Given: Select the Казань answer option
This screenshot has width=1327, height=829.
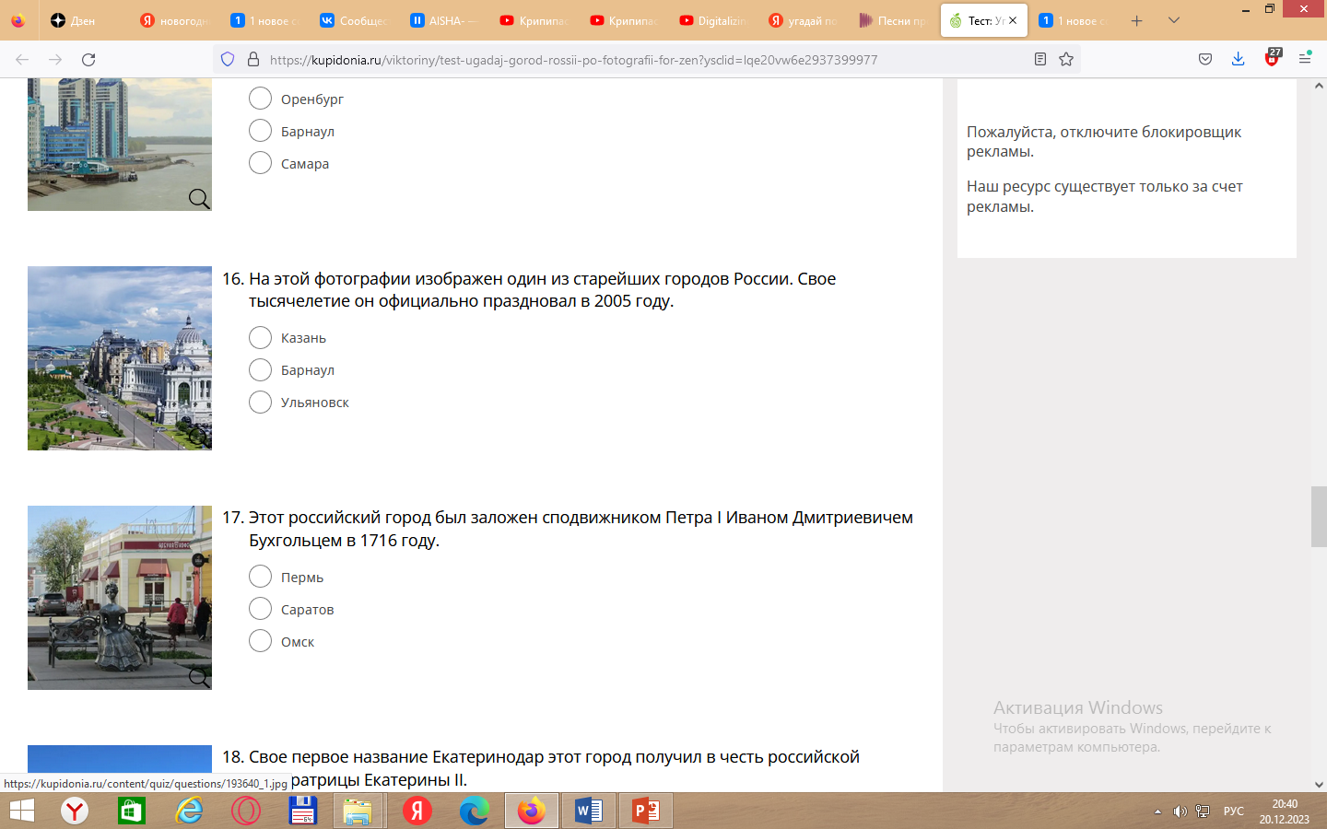Looking at the screenshot, I should coord(261,338).
